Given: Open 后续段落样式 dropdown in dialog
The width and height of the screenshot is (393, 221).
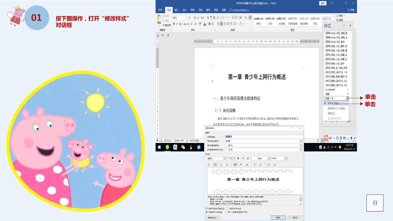Looking at the screenshot, I should (x=301, y=150).
